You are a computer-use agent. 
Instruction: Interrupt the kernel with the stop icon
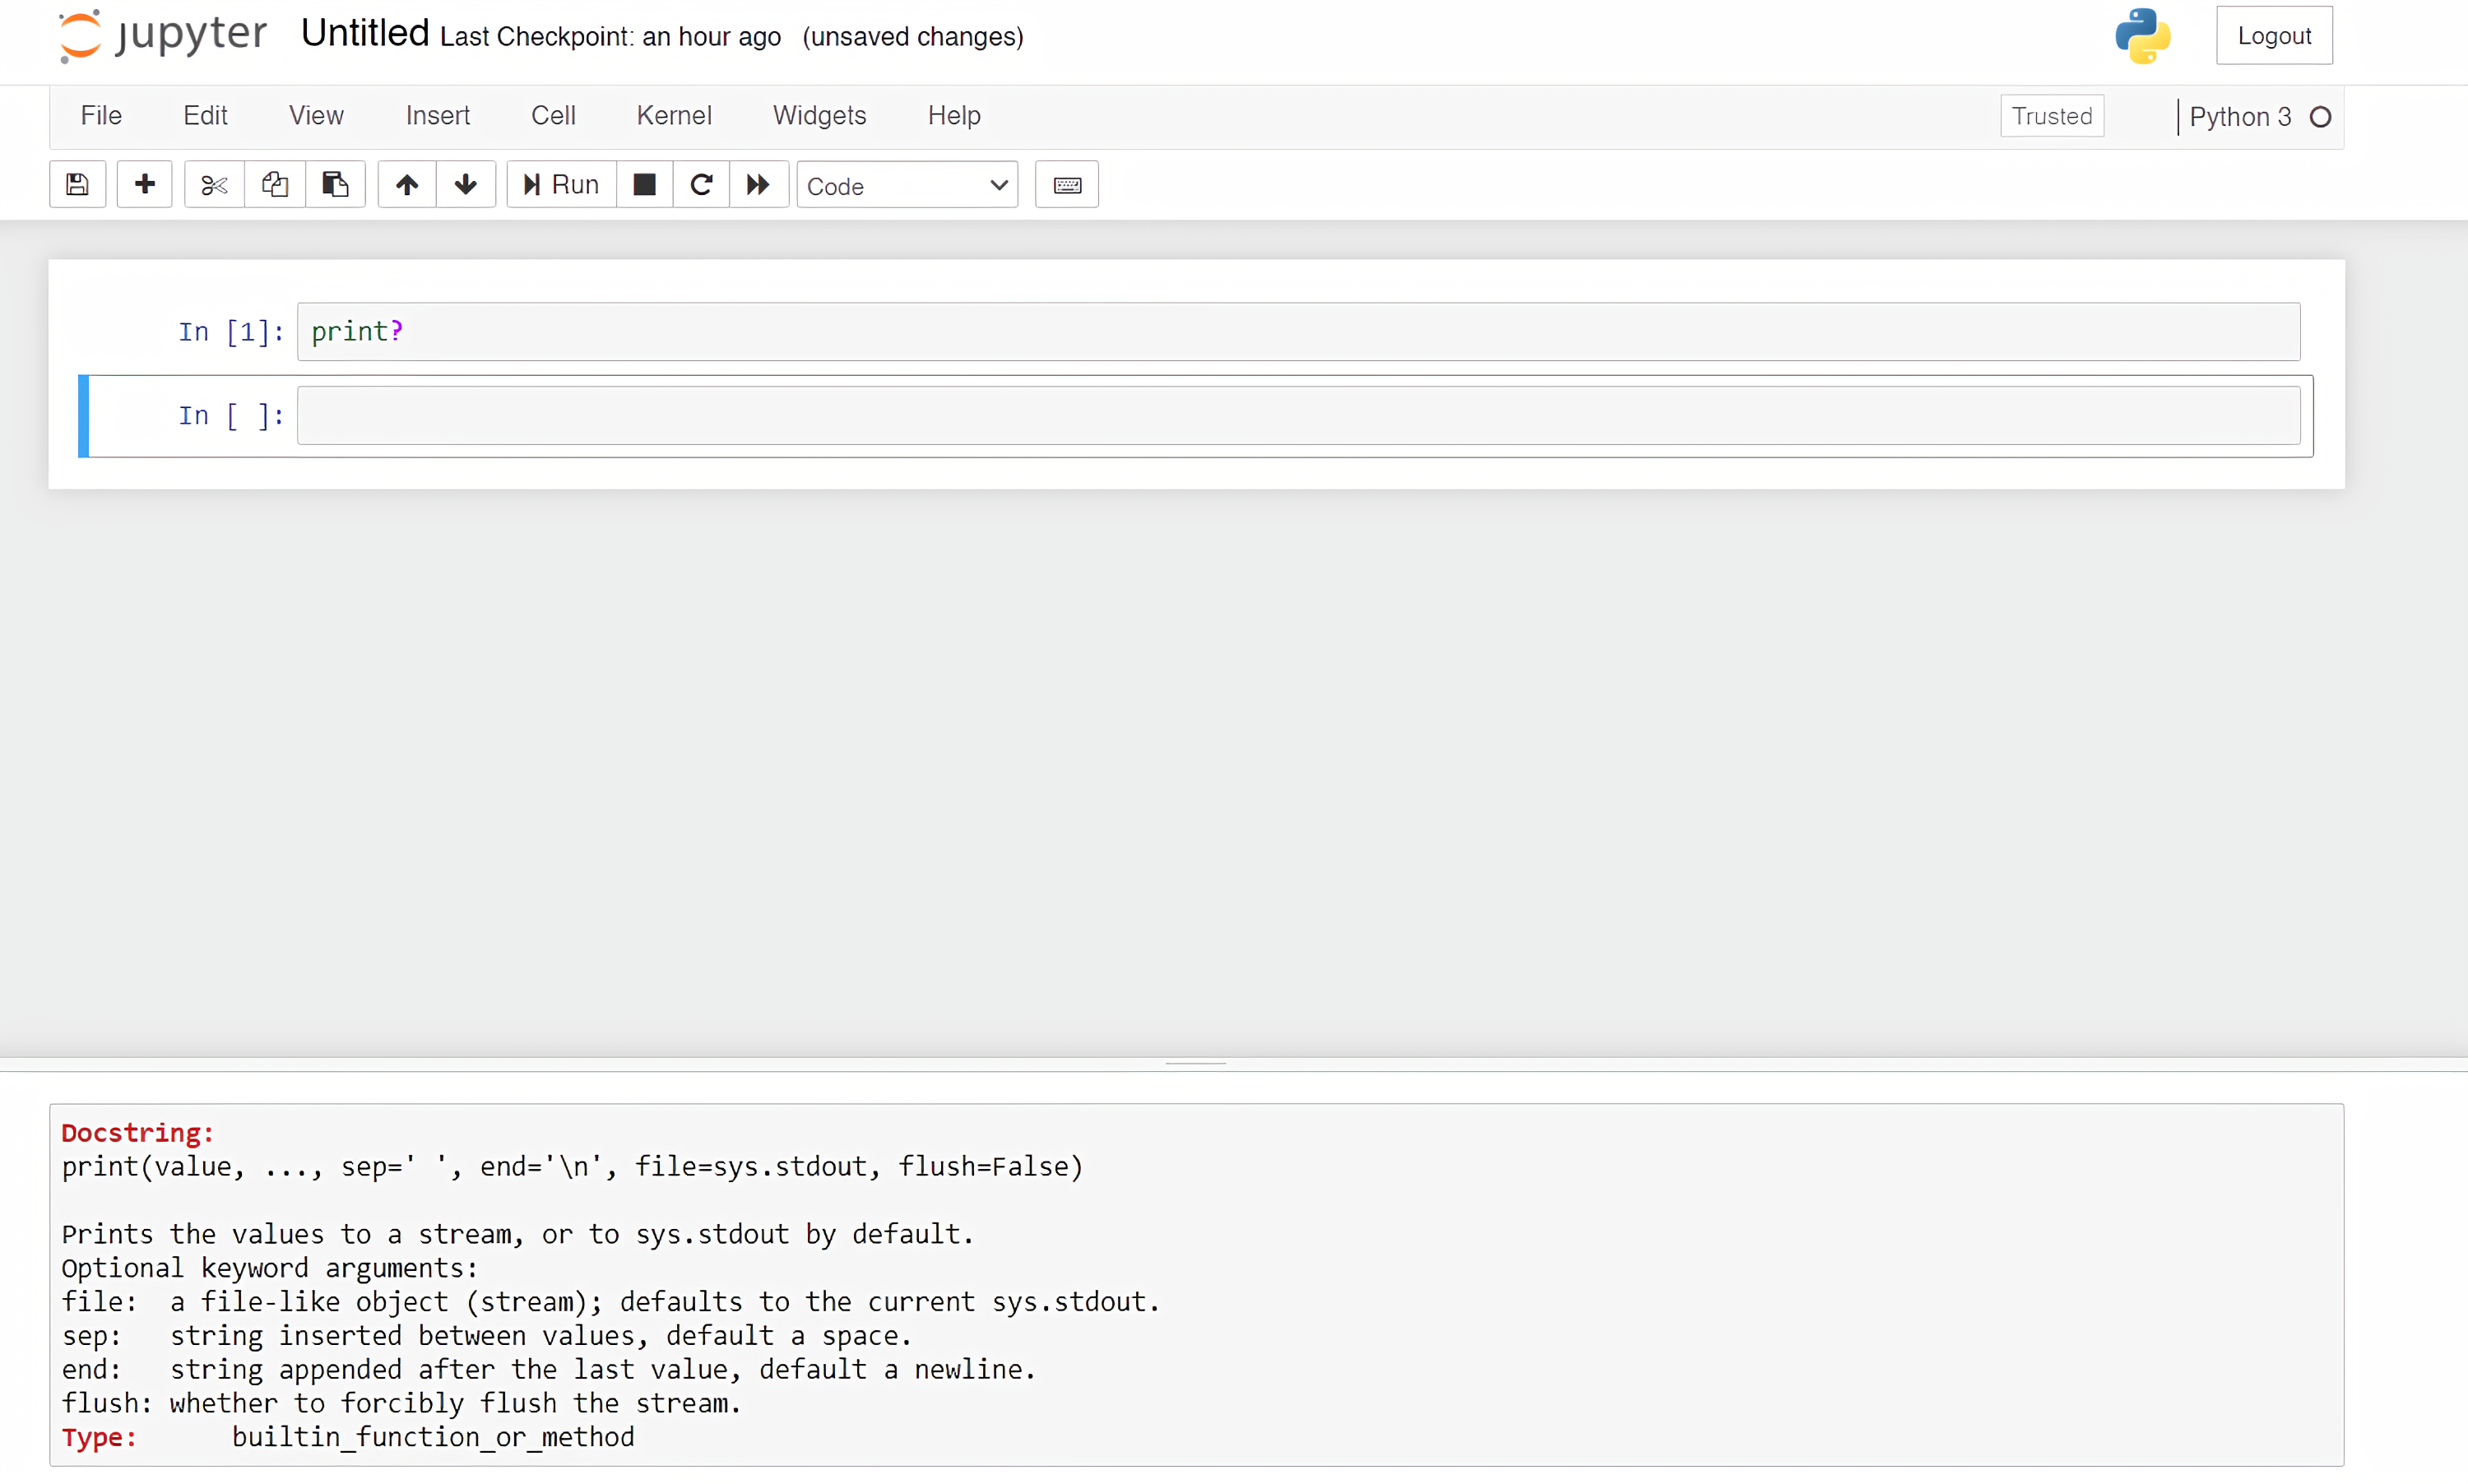click(644, 184)
